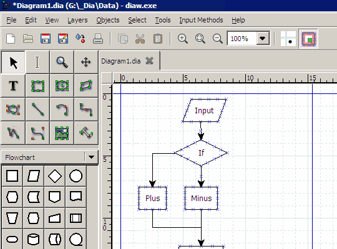Screen dimensions: 337x249
Task: Select the Scroll move tool
Action: 86,62
